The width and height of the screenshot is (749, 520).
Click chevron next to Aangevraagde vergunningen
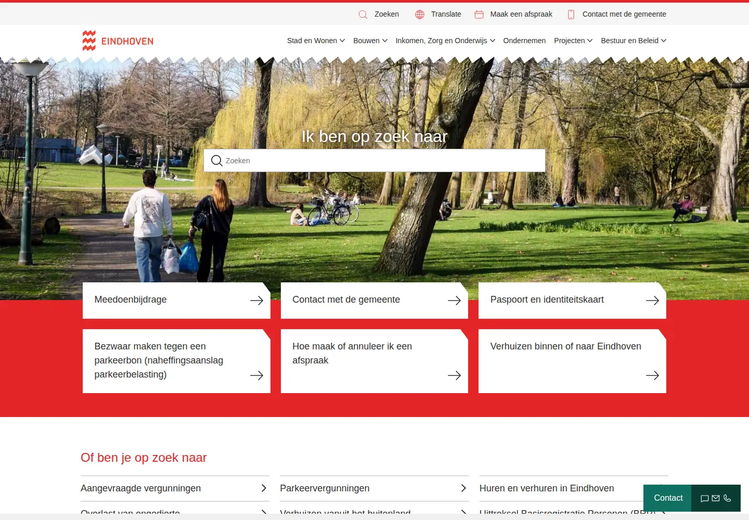point(264,488)
